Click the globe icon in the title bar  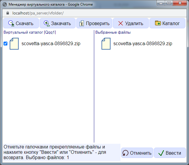click(x=5, y=4)
